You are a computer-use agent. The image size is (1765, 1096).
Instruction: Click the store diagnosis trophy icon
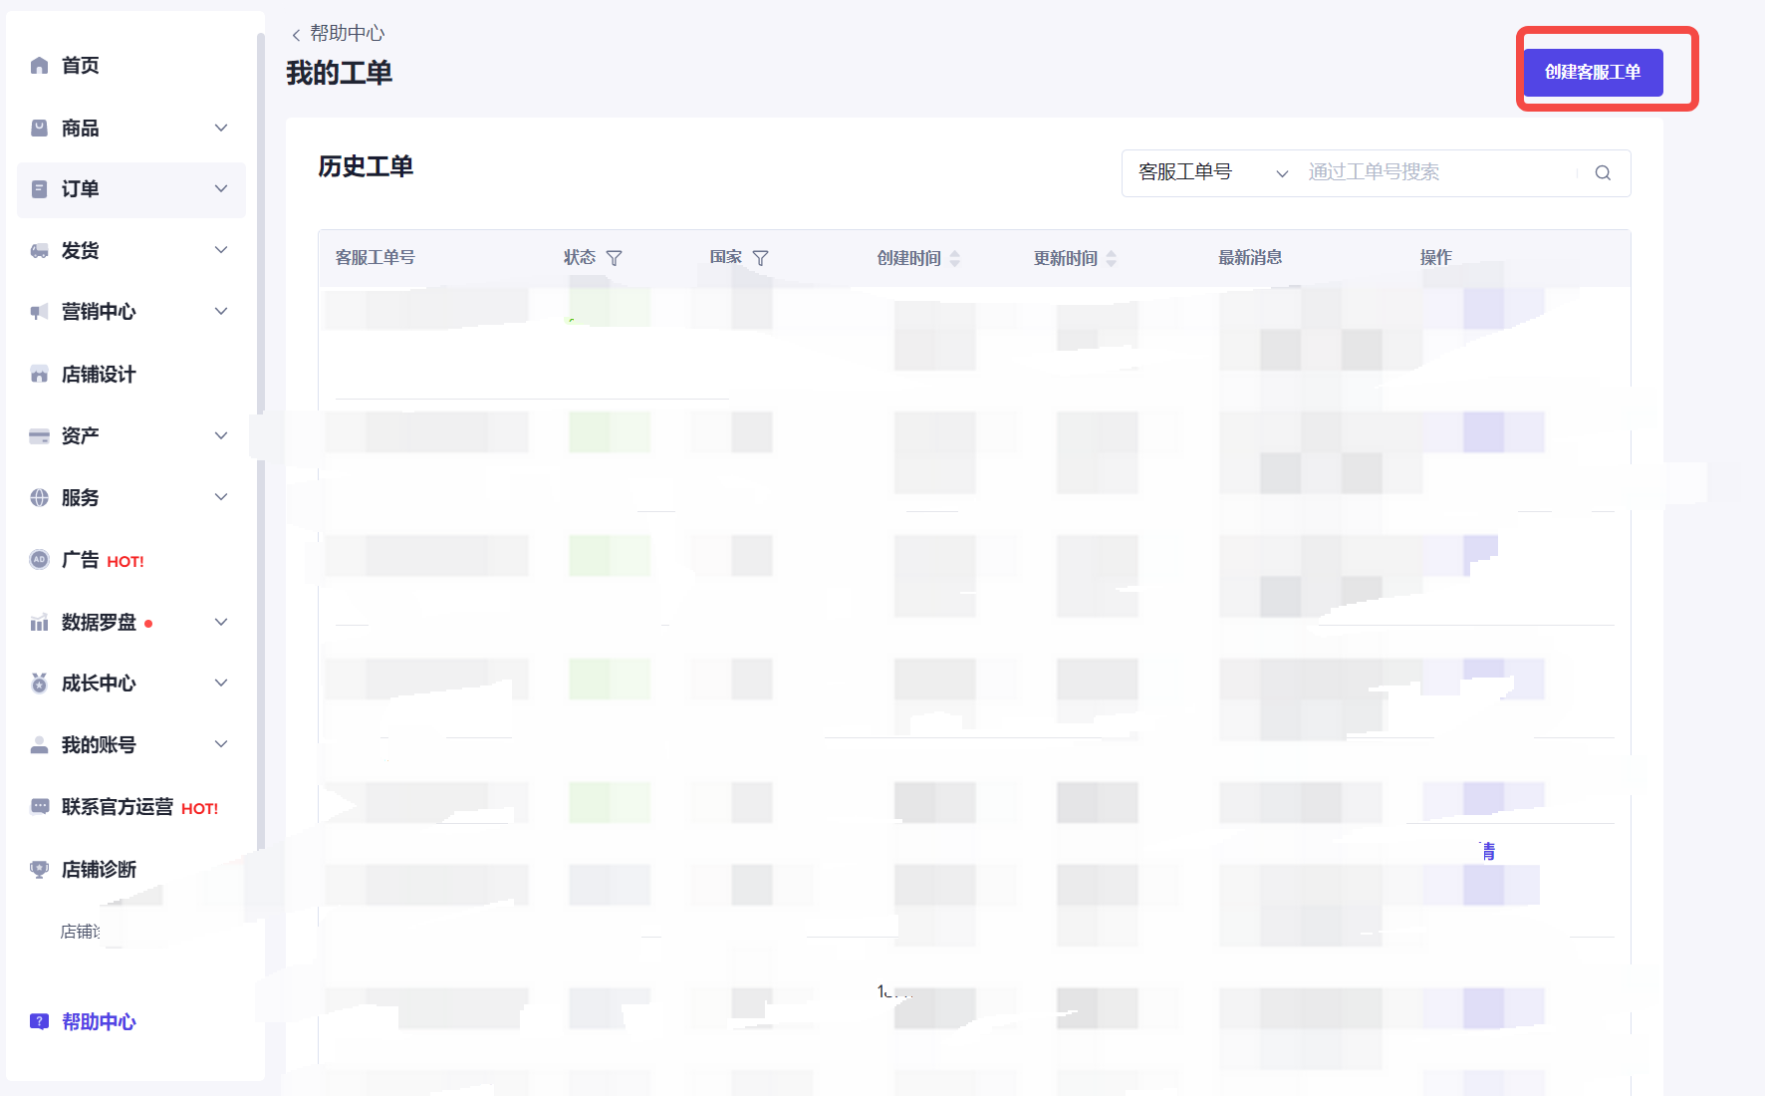click(40, 869)
